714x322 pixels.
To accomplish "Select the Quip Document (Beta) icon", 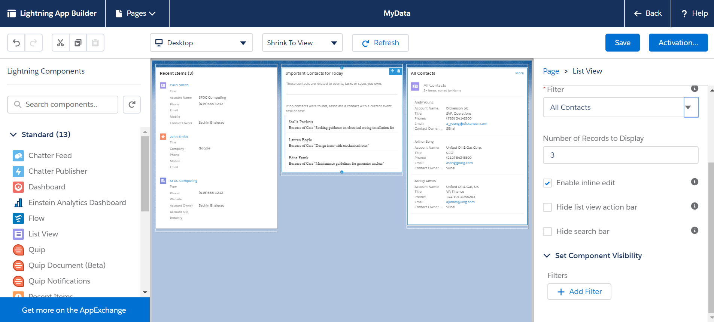I will click(18, 266).
